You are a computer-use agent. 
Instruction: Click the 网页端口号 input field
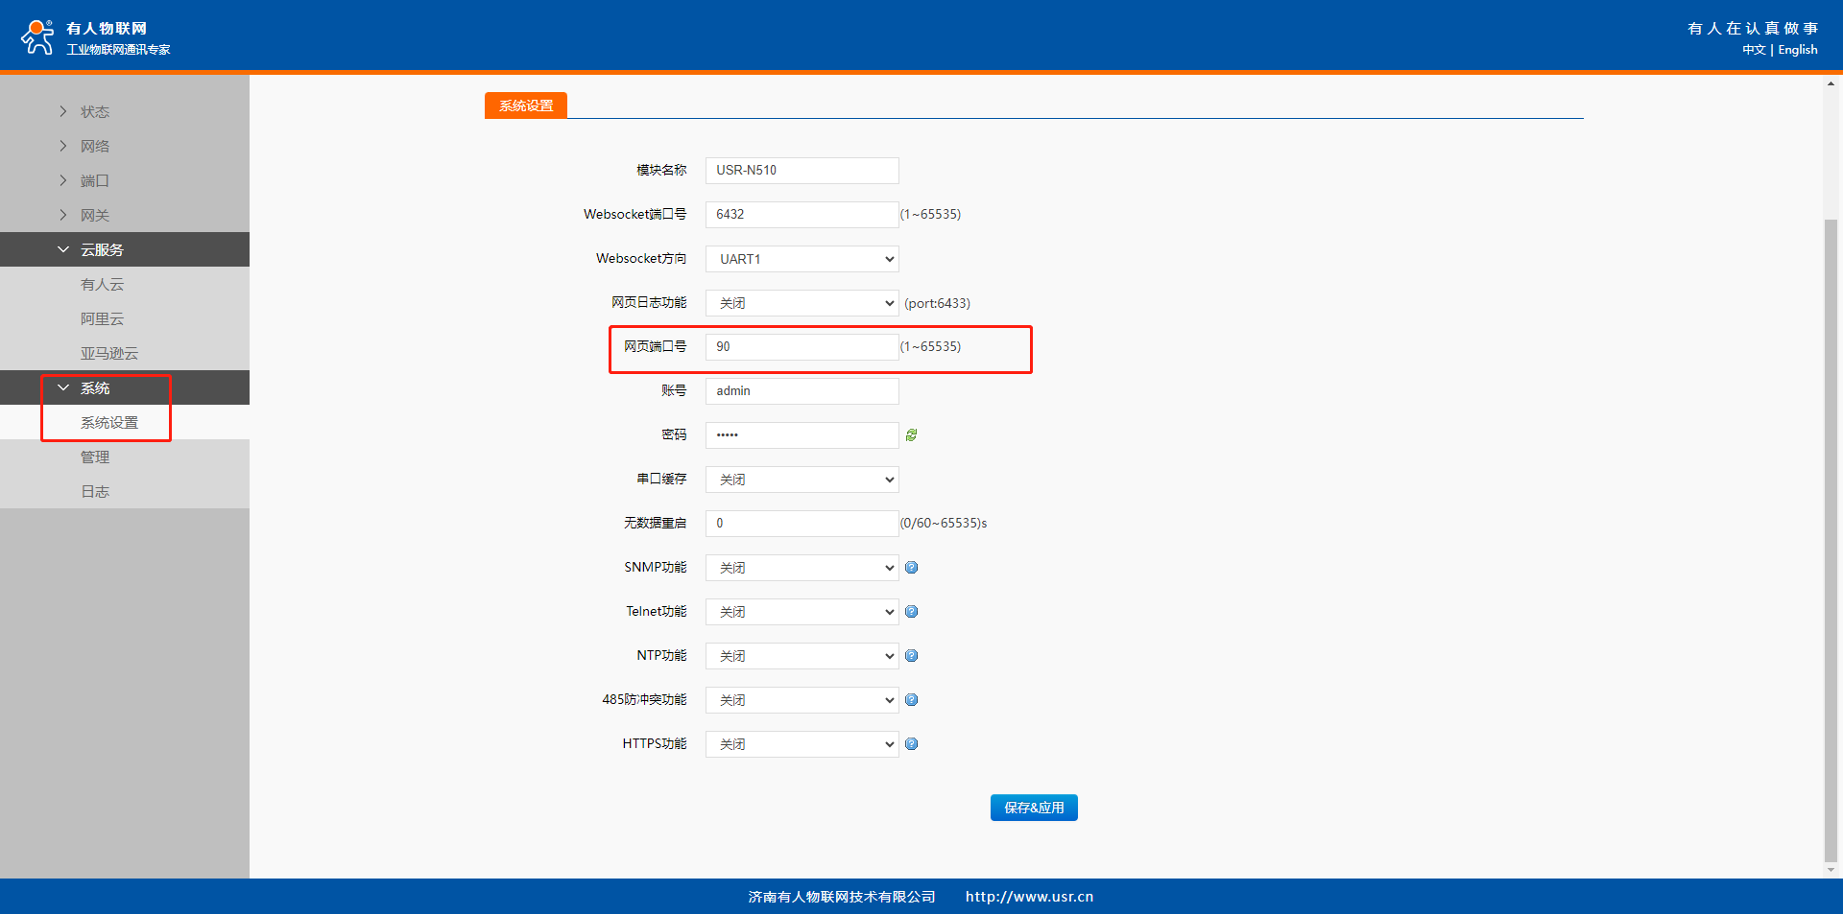[x=802, y=347]
